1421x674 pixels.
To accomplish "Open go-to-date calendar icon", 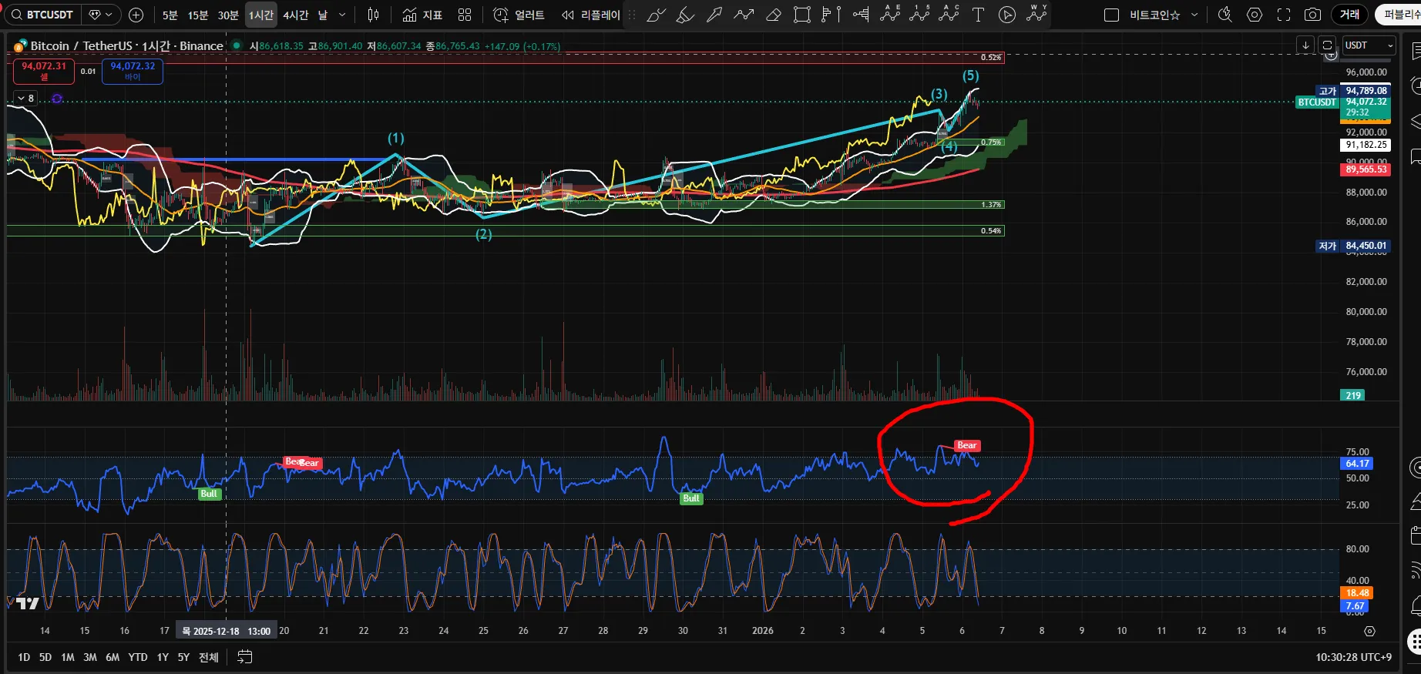I will [x=244, y=657].
